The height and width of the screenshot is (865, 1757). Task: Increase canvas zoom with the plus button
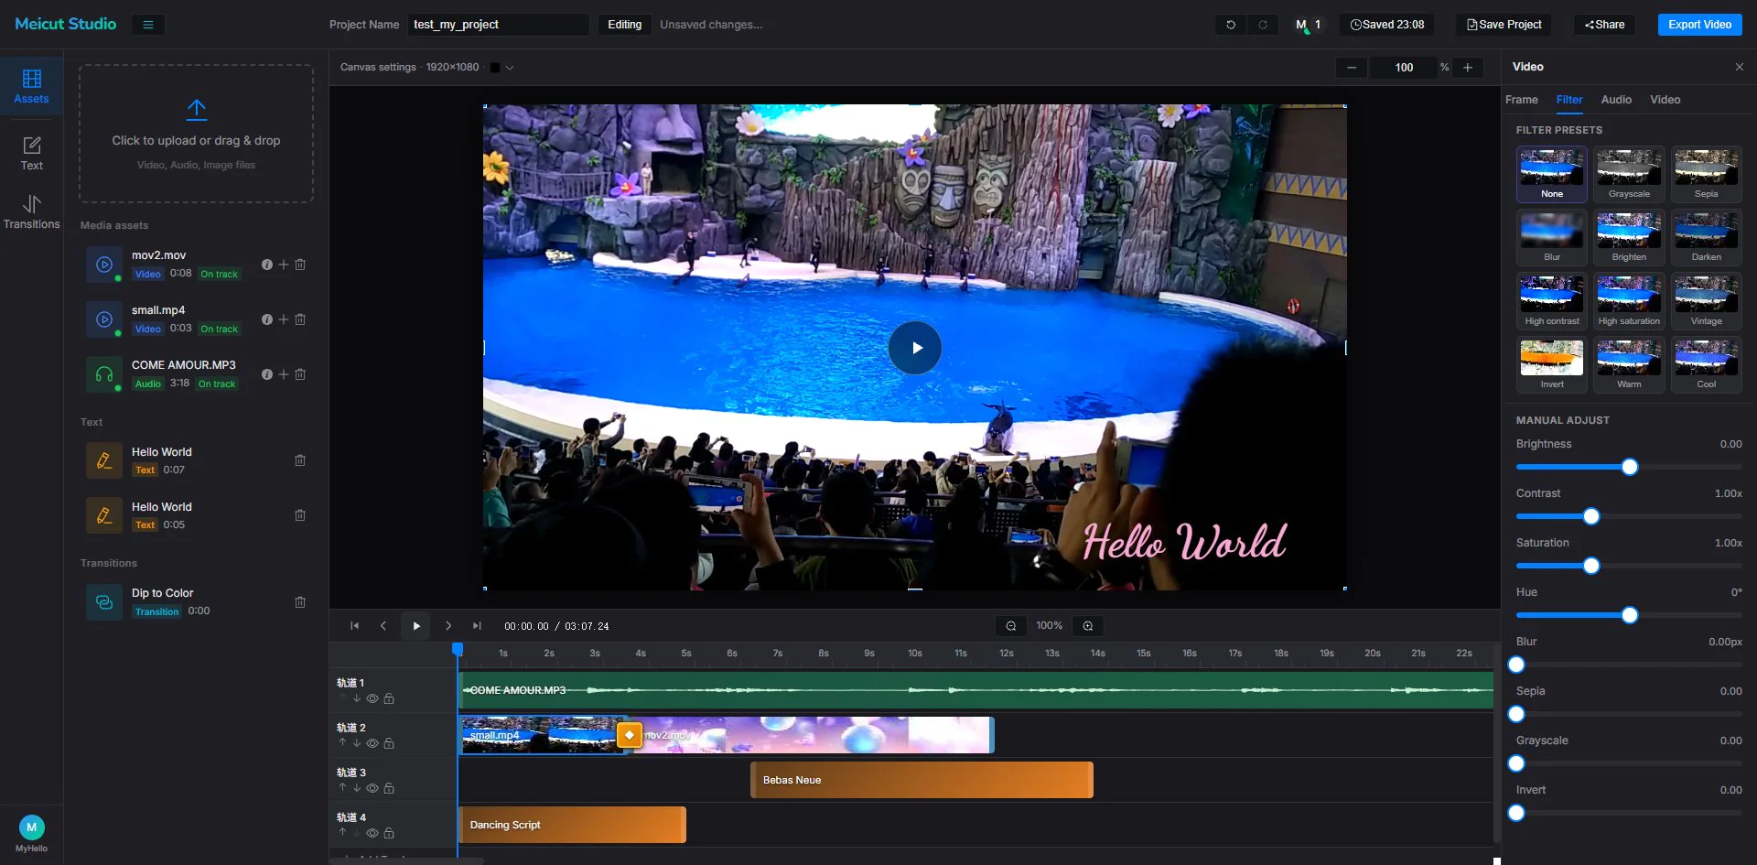[x=1468, y=68]
